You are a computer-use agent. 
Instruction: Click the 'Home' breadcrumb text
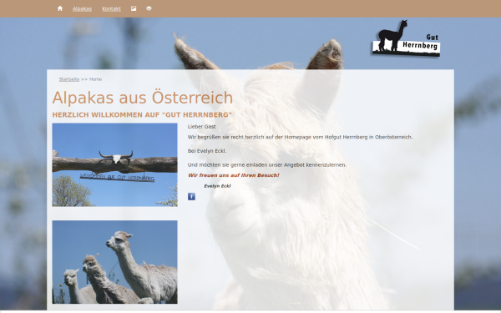click(95, 79)
